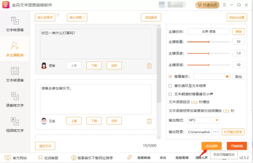This screenshot has height=163, width=253.
Task: Enable 文本朗读时背景音乐小声 checkbox
Action: click(x=170, y=94)
